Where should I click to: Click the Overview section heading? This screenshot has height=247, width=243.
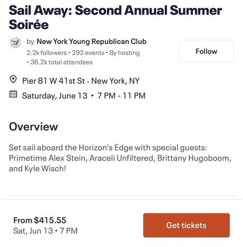(x=33, y=126)
